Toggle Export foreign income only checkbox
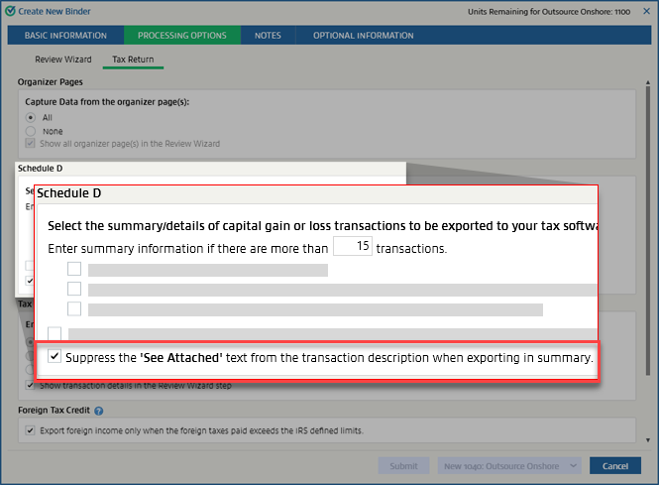The height and width of the screenshot is (485, 659). (x=30, y=430)
